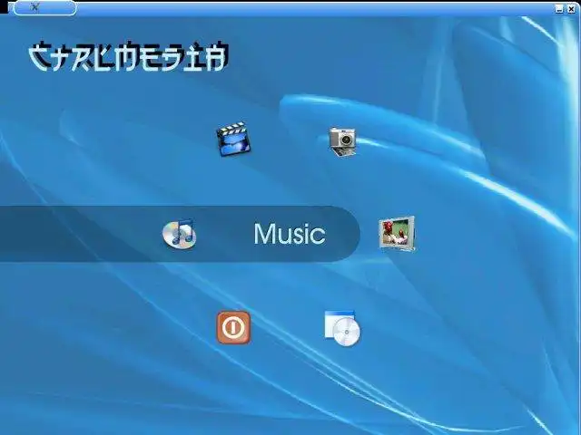Minimize the media center window
The image size is (581, 435).
click(559, 9)
